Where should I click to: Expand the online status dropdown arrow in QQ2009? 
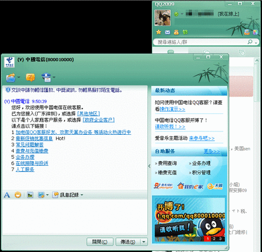click(182, 14)
